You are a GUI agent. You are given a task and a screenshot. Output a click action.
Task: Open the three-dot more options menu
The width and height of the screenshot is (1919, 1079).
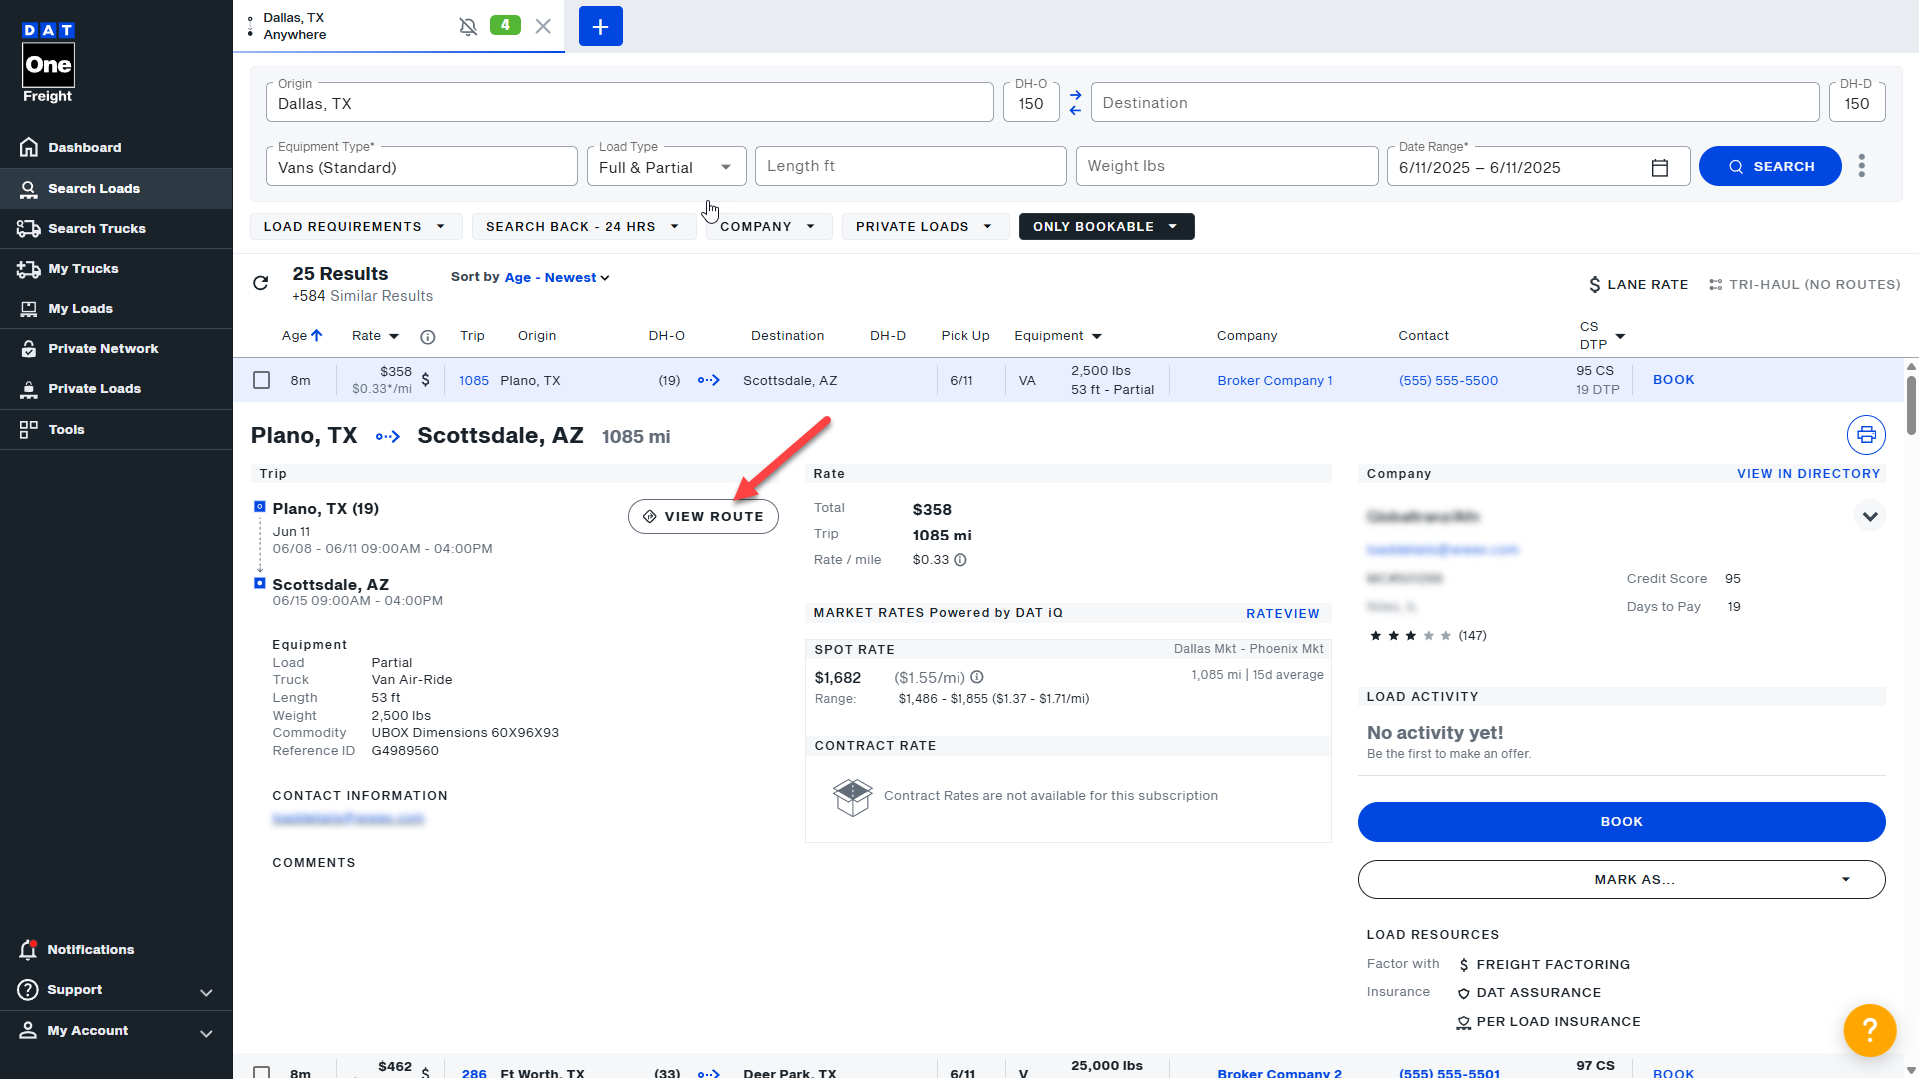click(1862, 166)
